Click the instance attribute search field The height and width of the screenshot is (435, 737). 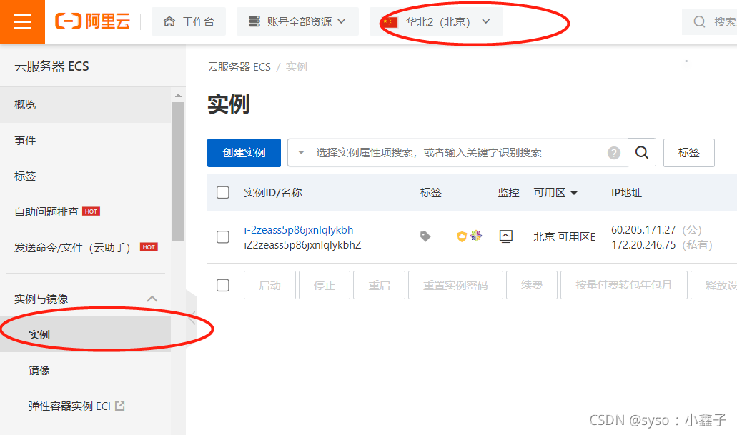coord(458,153)
